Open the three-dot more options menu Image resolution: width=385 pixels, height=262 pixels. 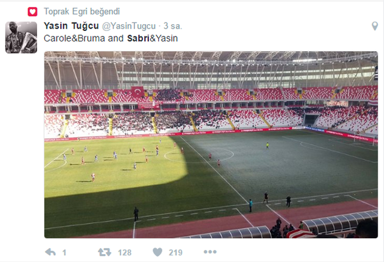210,252
